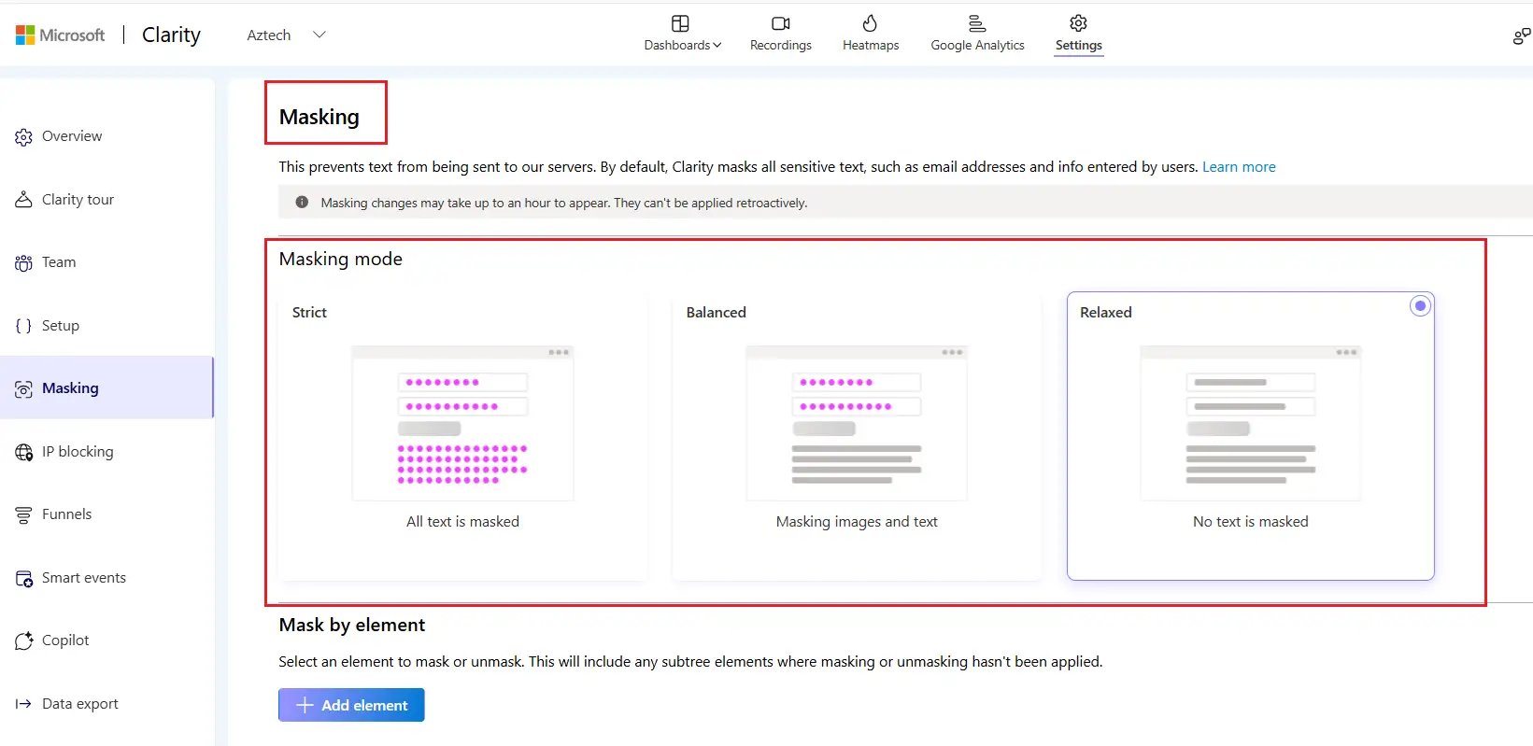Open the Recordings camera icon
Screen dimensions: 1533x746
point(781,23)
